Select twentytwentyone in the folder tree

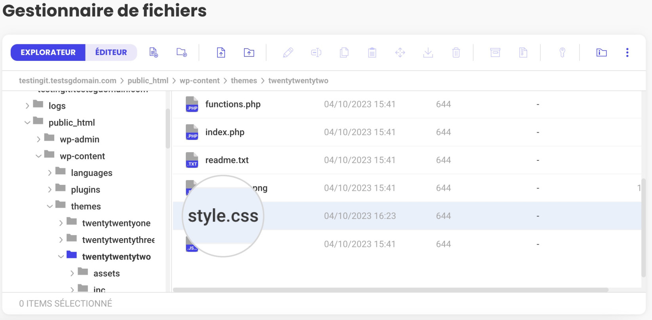tap(116, 223)
